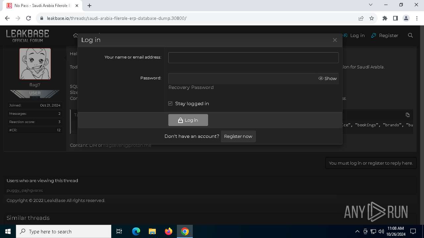
Task: Open Task View on the taskbar
Action: pos(119,231)
